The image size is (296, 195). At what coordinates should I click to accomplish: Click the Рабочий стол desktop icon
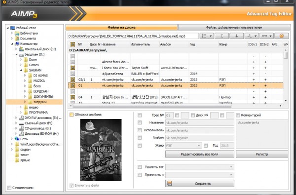13,28
